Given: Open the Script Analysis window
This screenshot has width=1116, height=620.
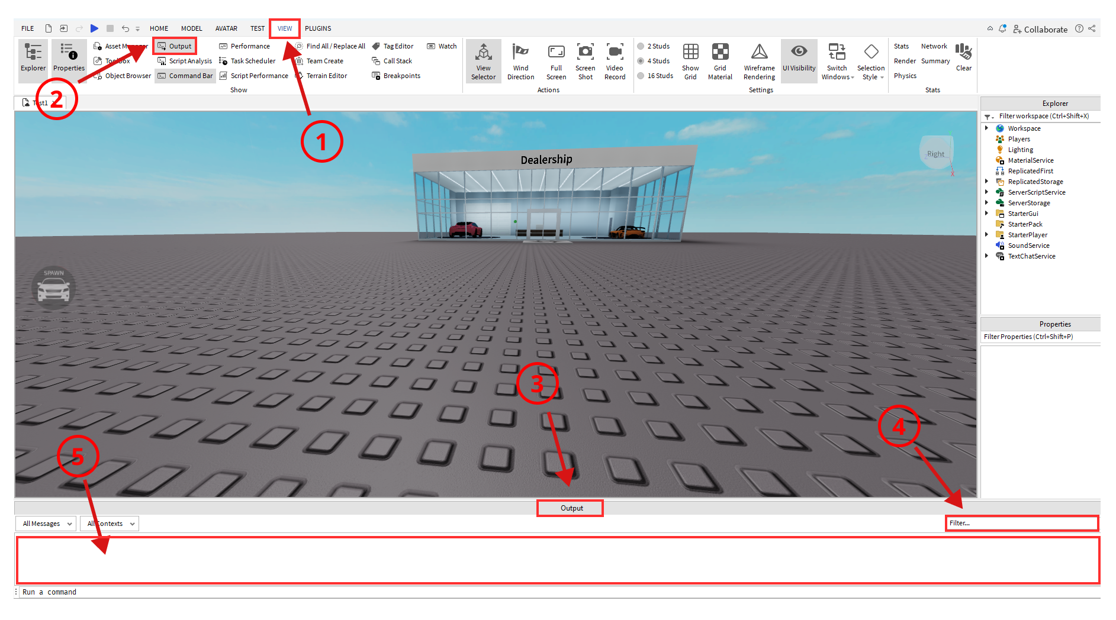Looking at the screenshot, I should (185, 61).
